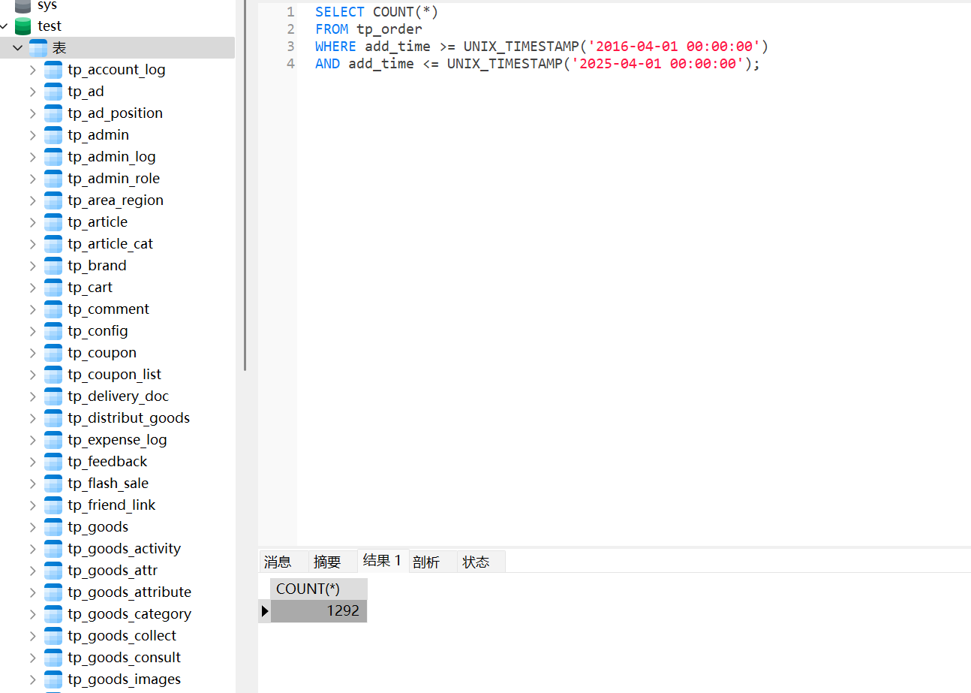The width and height of the screenshot is (971, 693).
Task: Click the tp_admin_log table icon
Action: pos(53,157)
